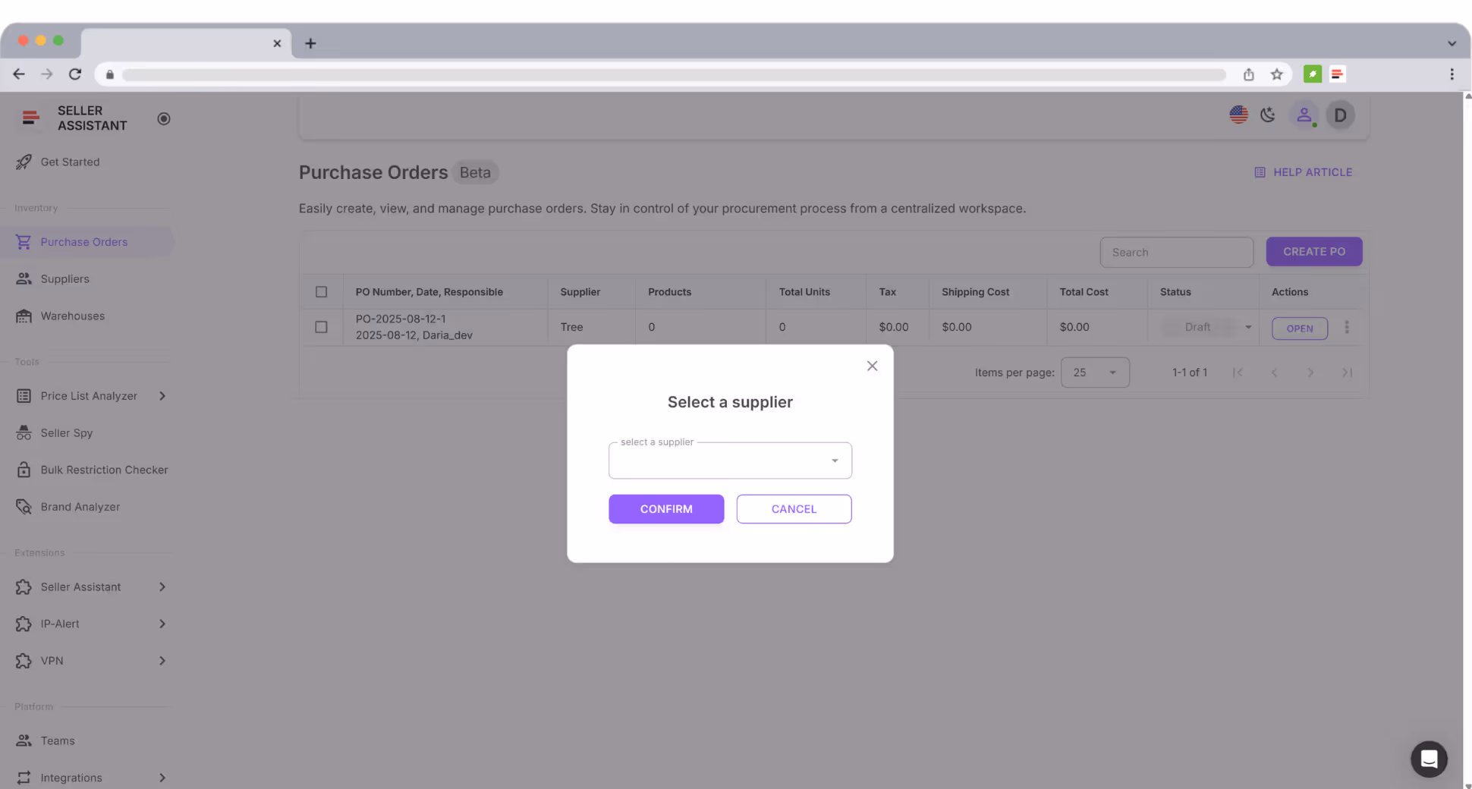
Task: Click the Seller Assistant logo icon
Action: 30,118
